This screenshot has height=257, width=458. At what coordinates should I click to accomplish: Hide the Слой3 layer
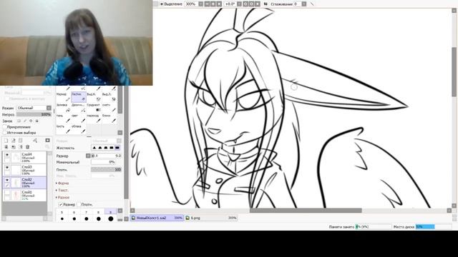(7, 168)
